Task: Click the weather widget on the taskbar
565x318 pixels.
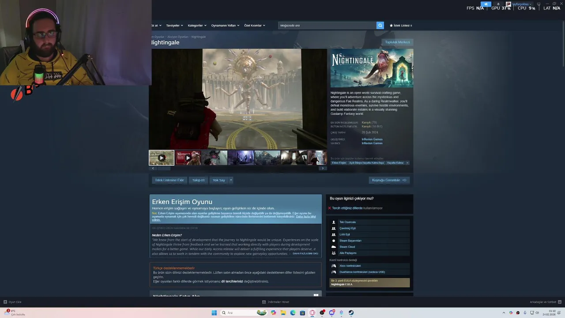Action: [15, 313]
